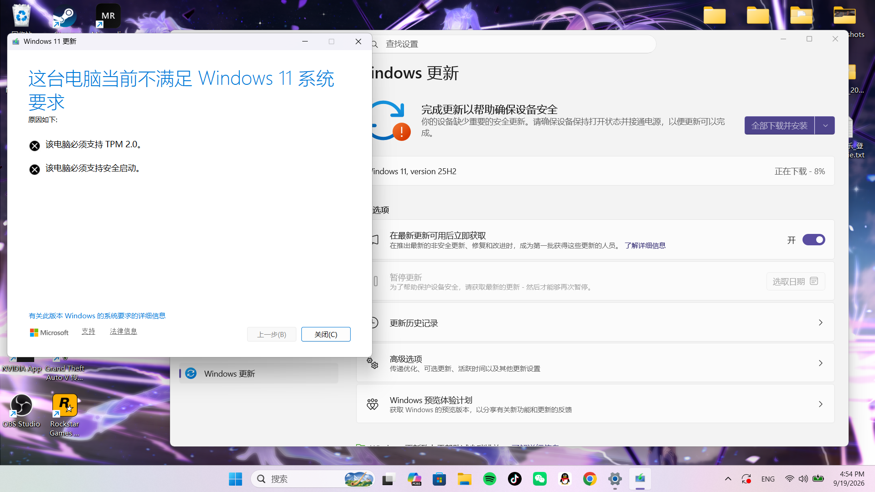This screenshot has height=492, width=875.
Task: Open 选取日期 pause updates dropdown
Action: tap(796, 281)
